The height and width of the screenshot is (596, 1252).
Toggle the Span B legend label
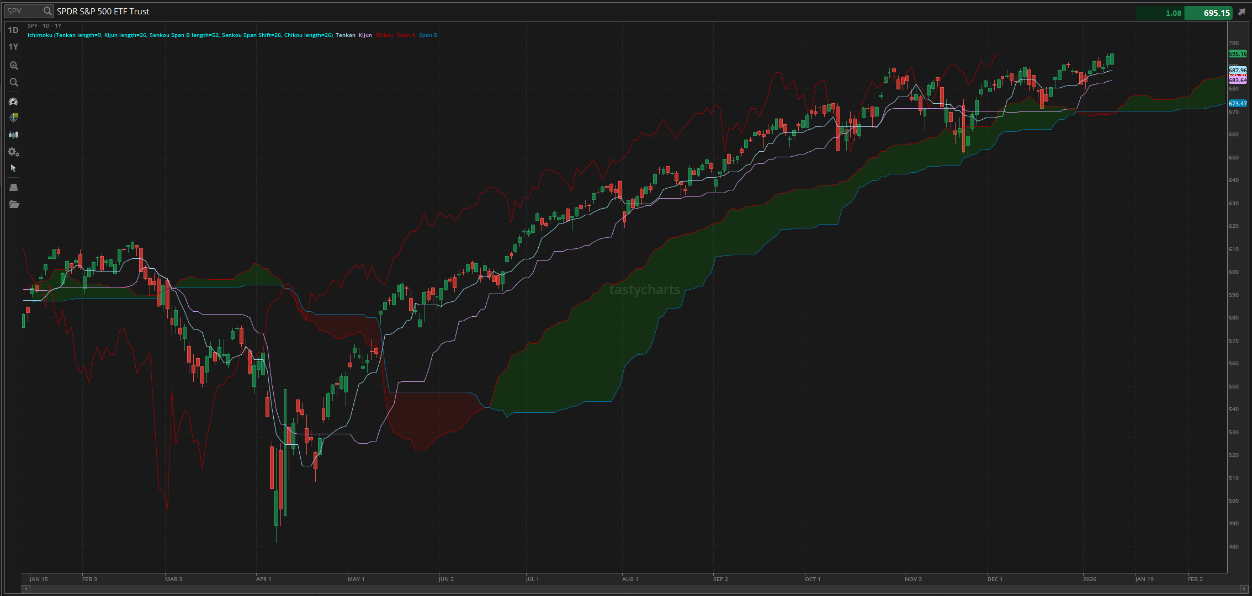coord(428,35)
